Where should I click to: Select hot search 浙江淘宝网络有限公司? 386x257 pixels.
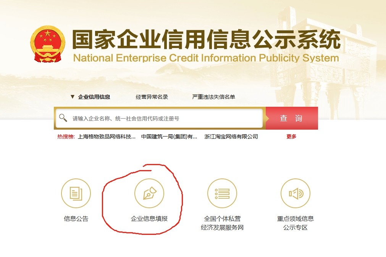[x=231, y=137]
